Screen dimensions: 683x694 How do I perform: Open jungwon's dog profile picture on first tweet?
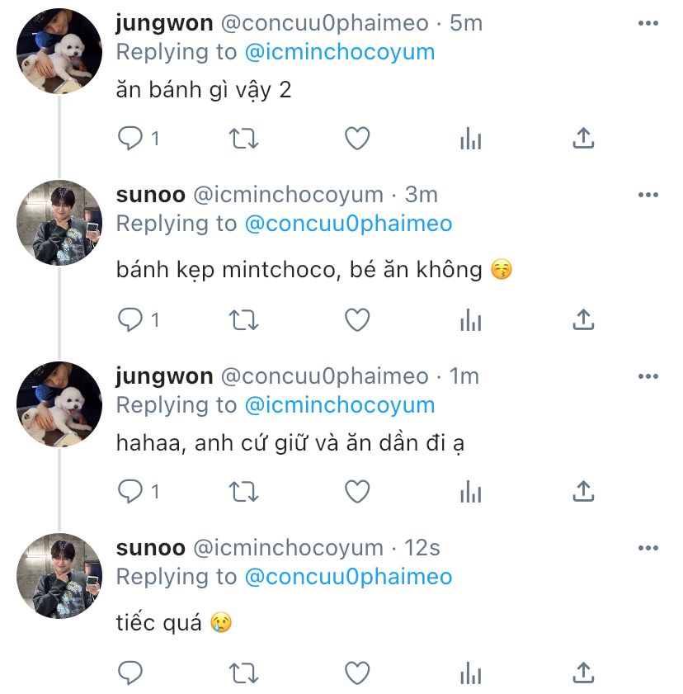[59, 53]
